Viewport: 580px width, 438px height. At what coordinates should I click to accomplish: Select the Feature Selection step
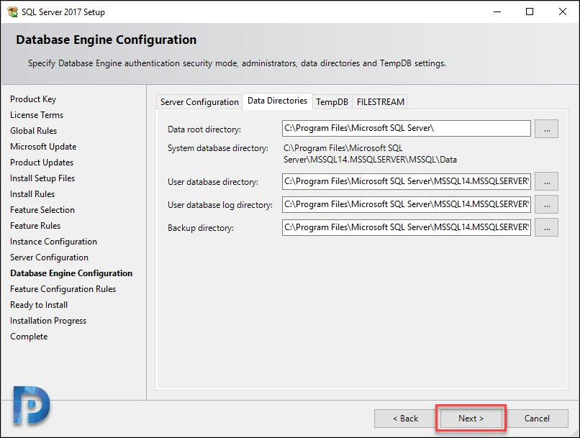pyautogui.click(x=42, y=210)
